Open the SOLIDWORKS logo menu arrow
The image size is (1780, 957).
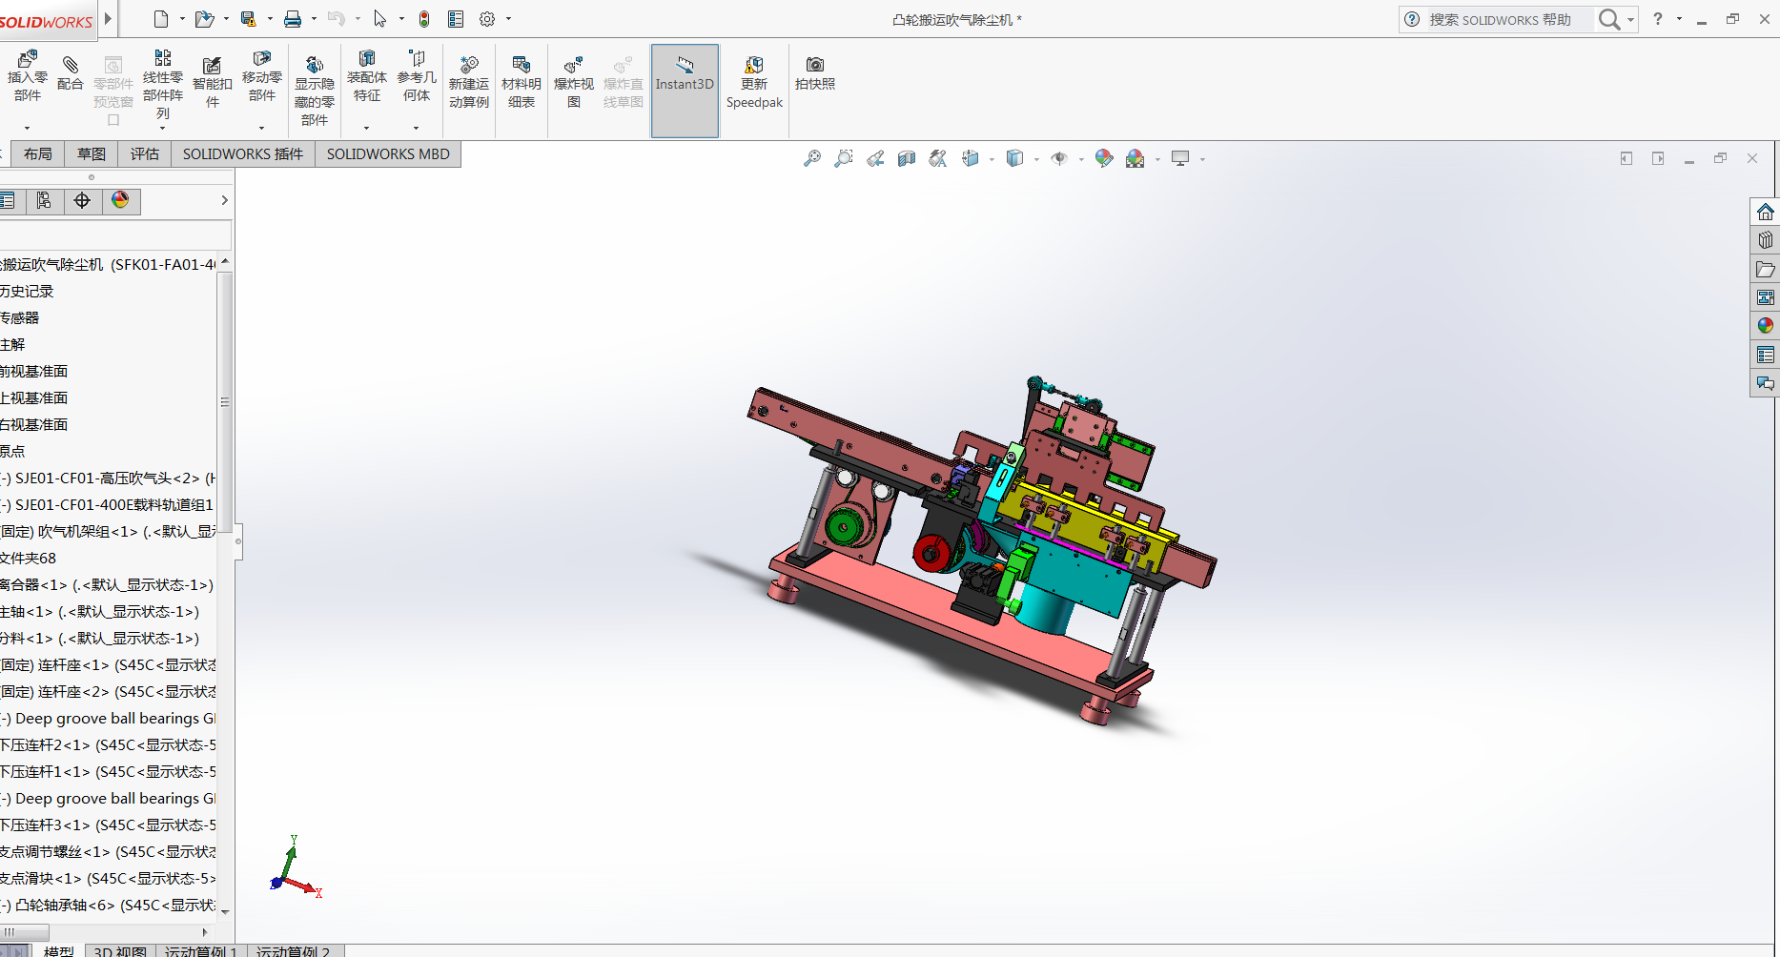(x=108, y=18)
